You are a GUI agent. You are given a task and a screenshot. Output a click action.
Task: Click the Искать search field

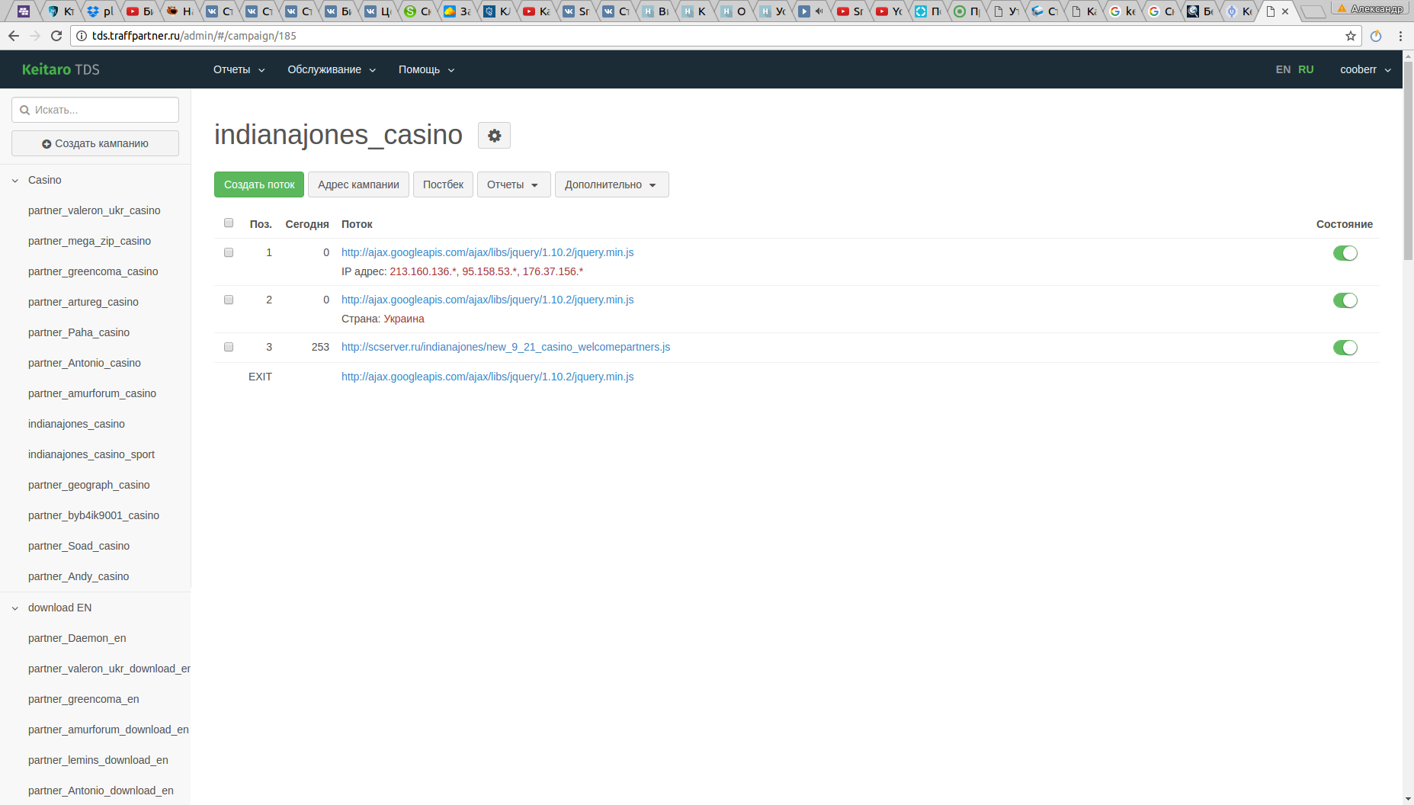coord(95,110)
